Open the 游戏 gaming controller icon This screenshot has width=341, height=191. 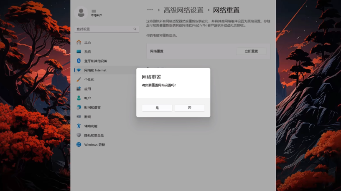[79, 117]
